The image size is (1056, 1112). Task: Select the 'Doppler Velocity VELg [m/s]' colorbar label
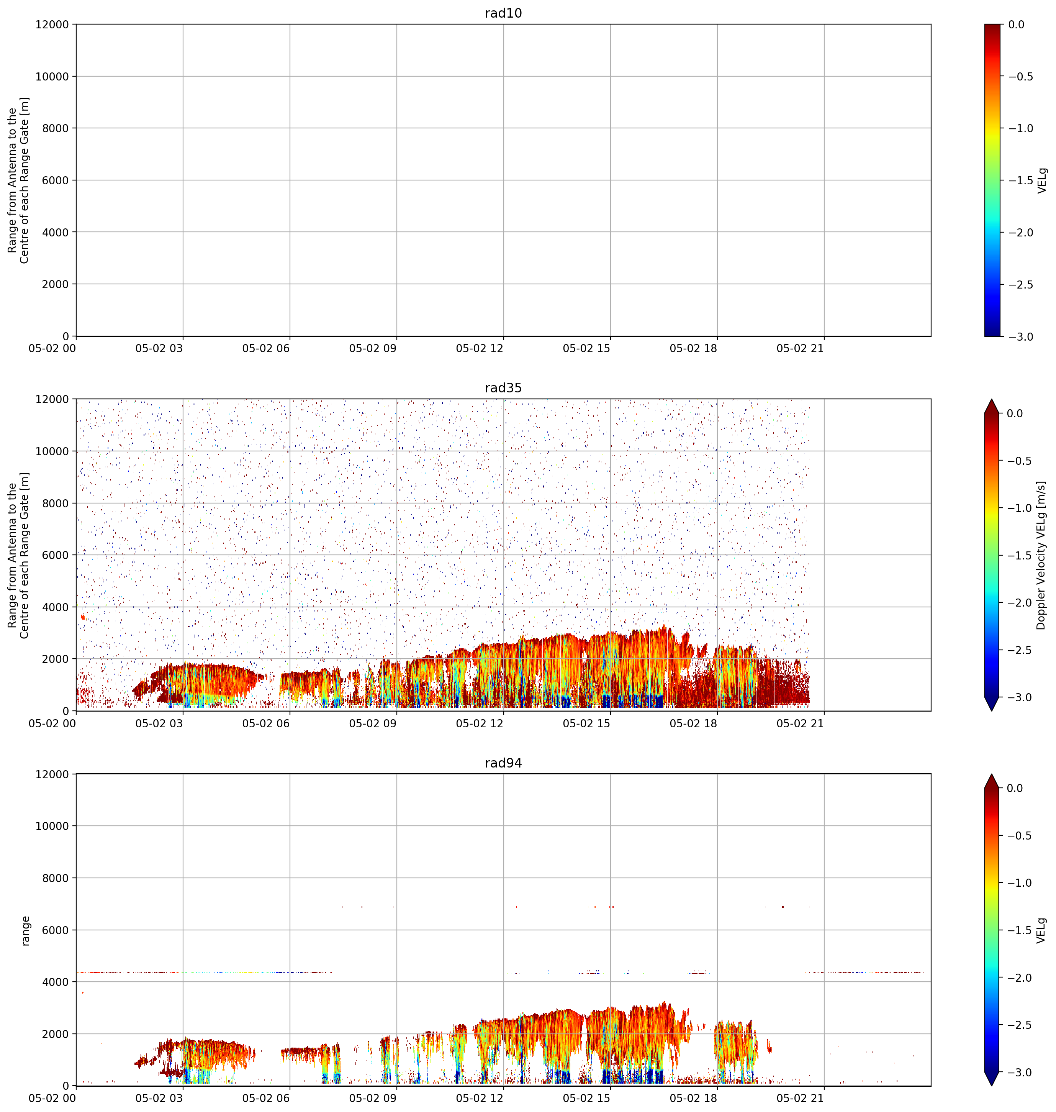[x=1041, y=555]
